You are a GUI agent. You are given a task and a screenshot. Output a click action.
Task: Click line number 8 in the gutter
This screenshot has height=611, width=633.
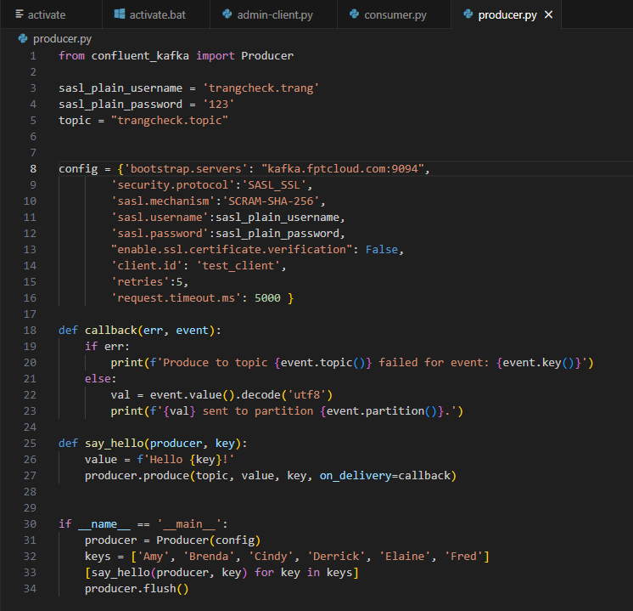pos(33,169)
